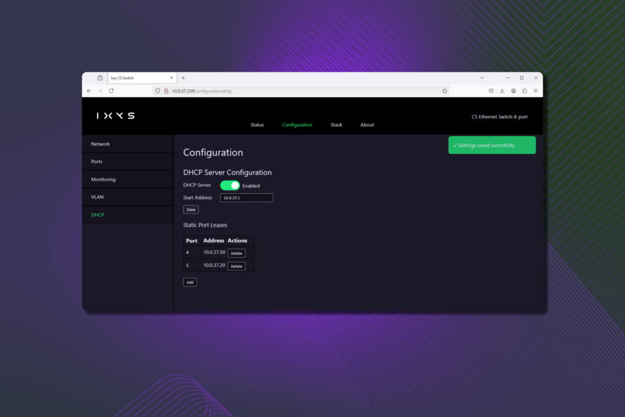Expand the list all tabs chevron
Image resolution: width=625 pixels, height=417 pixels.
482,78
